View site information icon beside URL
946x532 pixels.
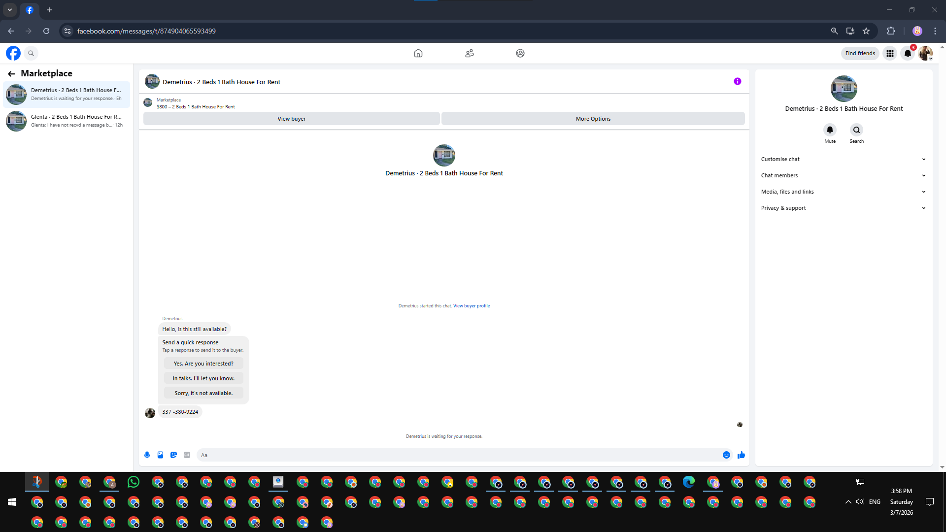pyautogui.click(x=68, y=31)
